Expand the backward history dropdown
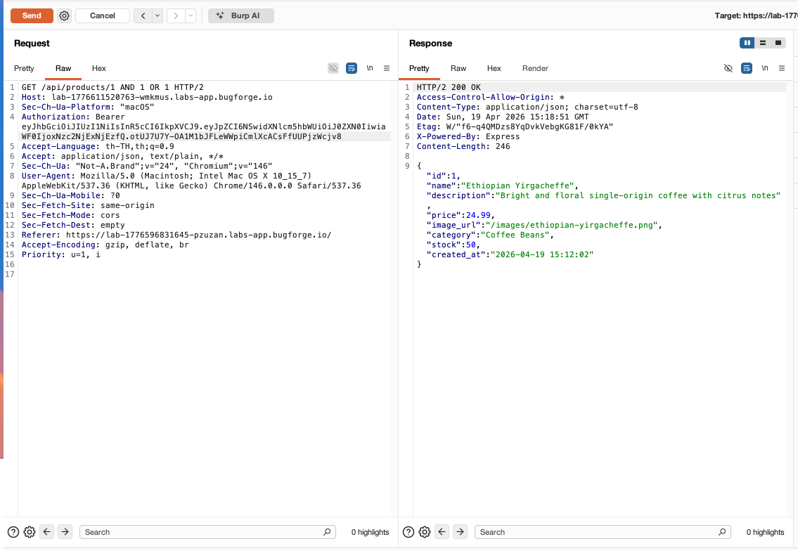The image size is (798, 551). click(157, 15)
